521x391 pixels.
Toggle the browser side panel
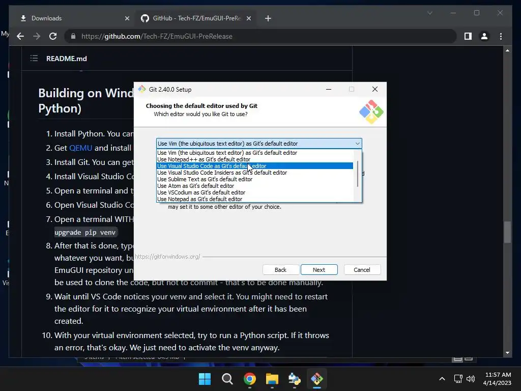tap(468, 36)
